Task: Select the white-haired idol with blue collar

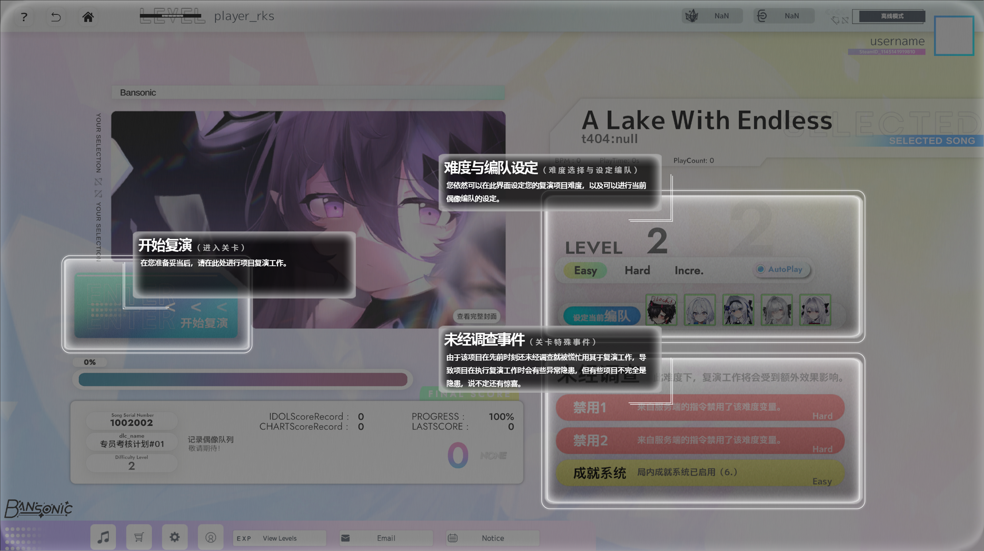Action: (700, 310)
